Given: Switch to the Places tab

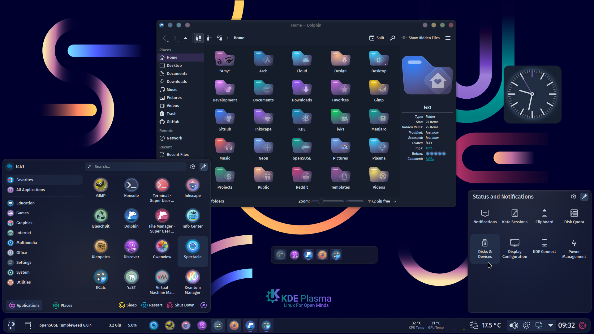Looking at the screenshot, I should pyautogui.click(x=62, y=305).
